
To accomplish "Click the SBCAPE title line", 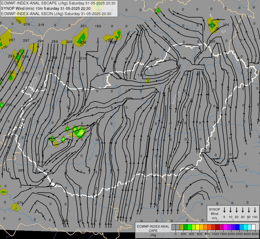I will point(58,3).
